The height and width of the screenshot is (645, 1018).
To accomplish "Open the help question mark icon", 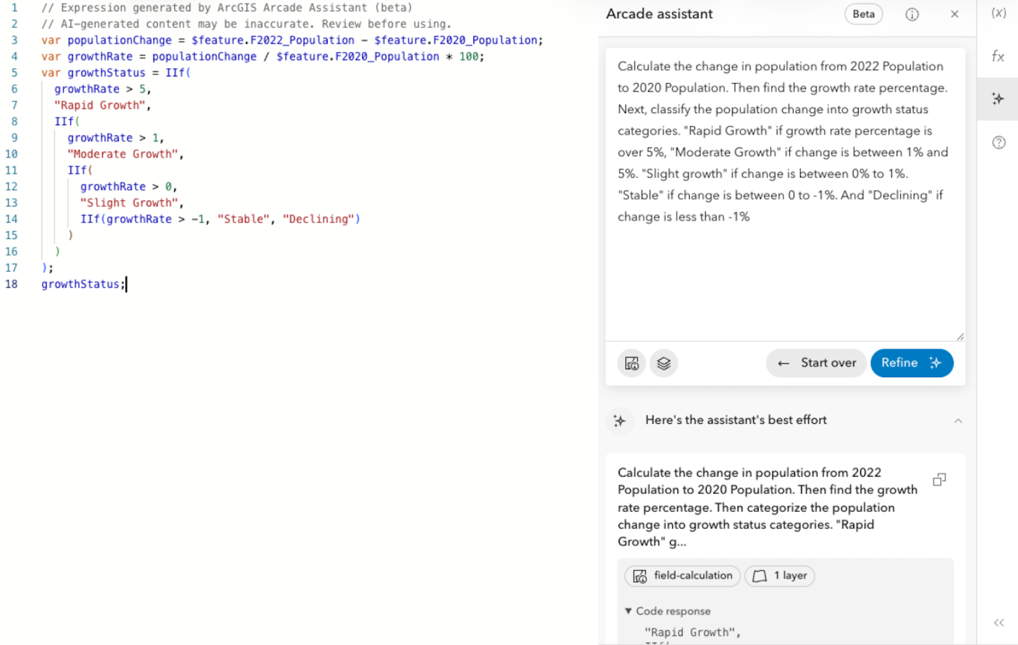I will coord(998,142).
